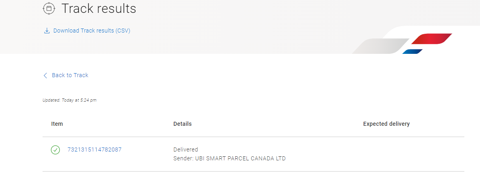Viewport: 480px width, 174px height.
Task: Click the download arrow icon
Action: coord(47,31)
